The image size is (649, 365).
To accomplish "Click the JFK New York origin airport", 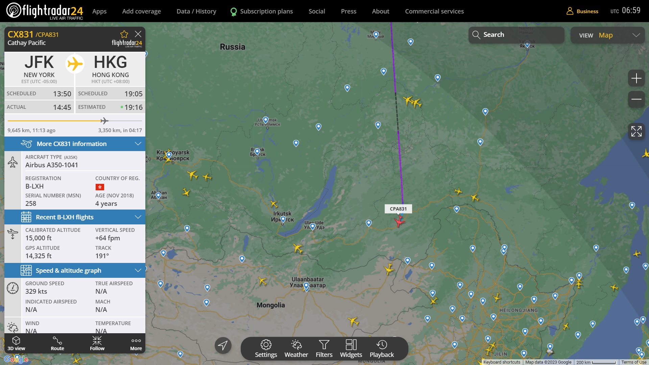I will coord(39,69).
